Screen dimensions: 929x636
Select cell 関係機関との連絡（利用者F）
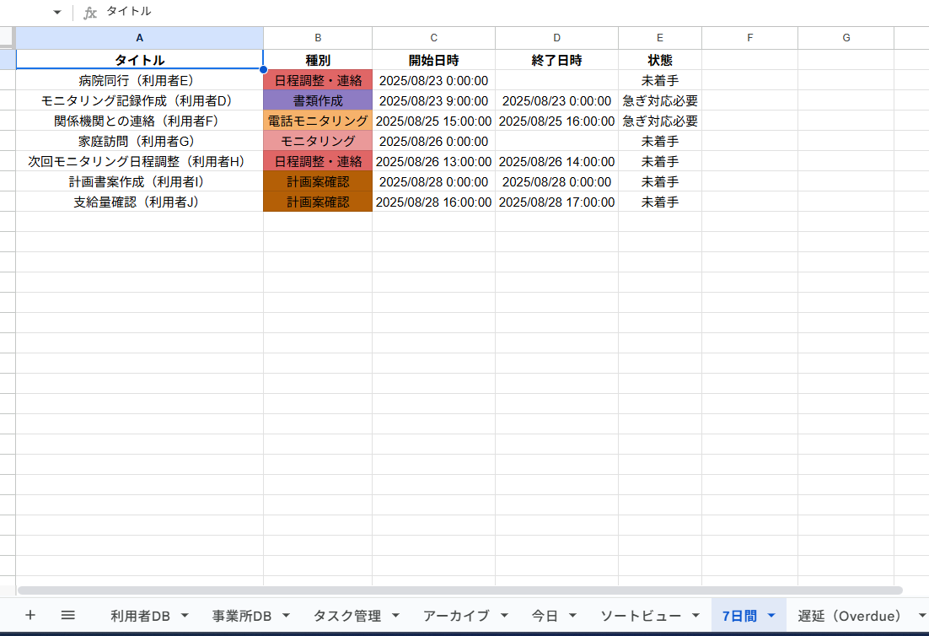139,121
